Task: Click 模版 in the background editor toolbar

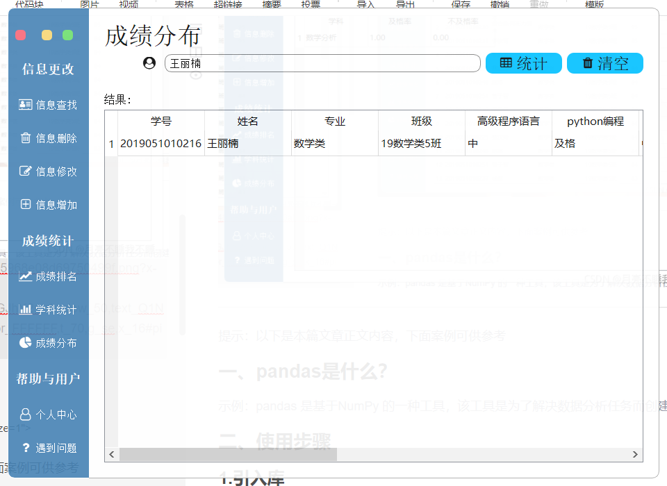Action: click(x=595, y=4)
